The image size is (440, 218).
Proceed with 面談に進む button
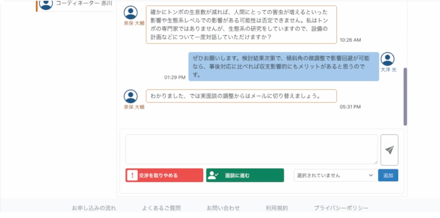(x=245, y=175)
